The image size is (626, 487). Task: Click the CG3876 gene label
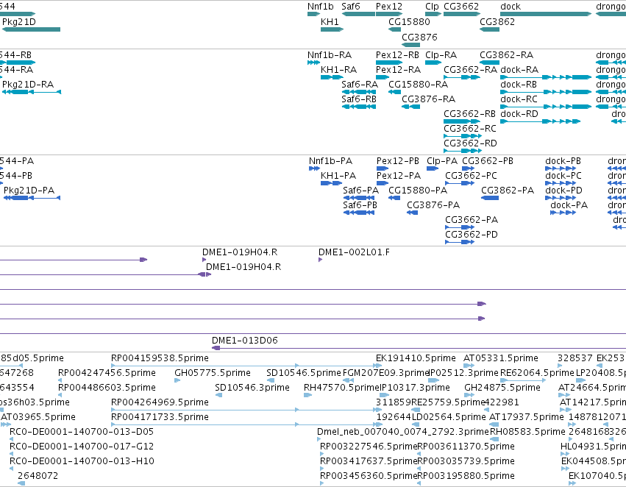click(x=419, y=37)
